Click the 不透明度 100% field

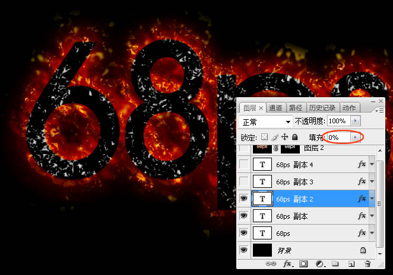tap(340, 121)
